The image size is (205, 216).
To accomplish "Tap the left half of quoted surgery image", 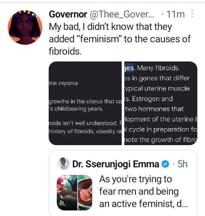I will pos(67,193).
